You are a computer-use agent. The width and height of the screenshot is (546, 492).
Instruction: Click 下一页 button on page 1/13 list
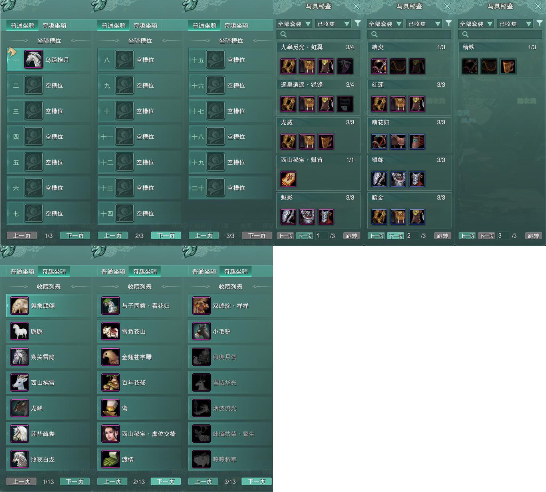[x=75, y=482]
